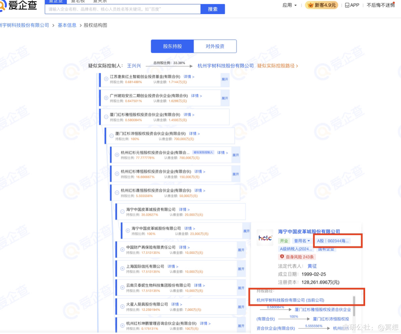Open 详情 link for 海宁中国皮革城投资有限公司

pos(184,209)
